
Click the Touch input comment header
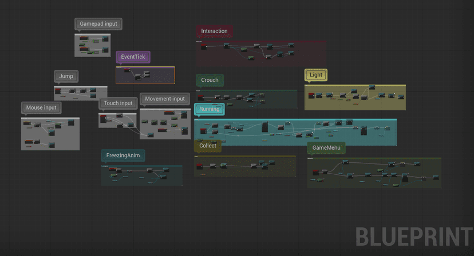point(118,103)
